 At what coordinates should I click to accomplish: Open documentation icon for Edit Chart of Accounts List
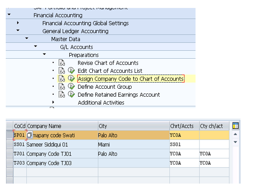[x=62, y=71]
